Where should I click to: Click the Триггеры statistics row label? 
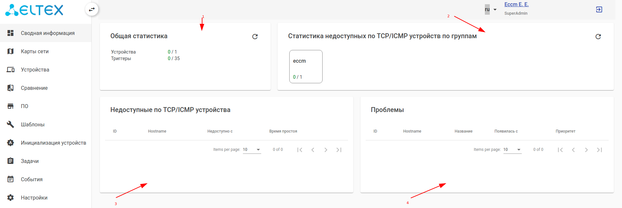[121, 58]
